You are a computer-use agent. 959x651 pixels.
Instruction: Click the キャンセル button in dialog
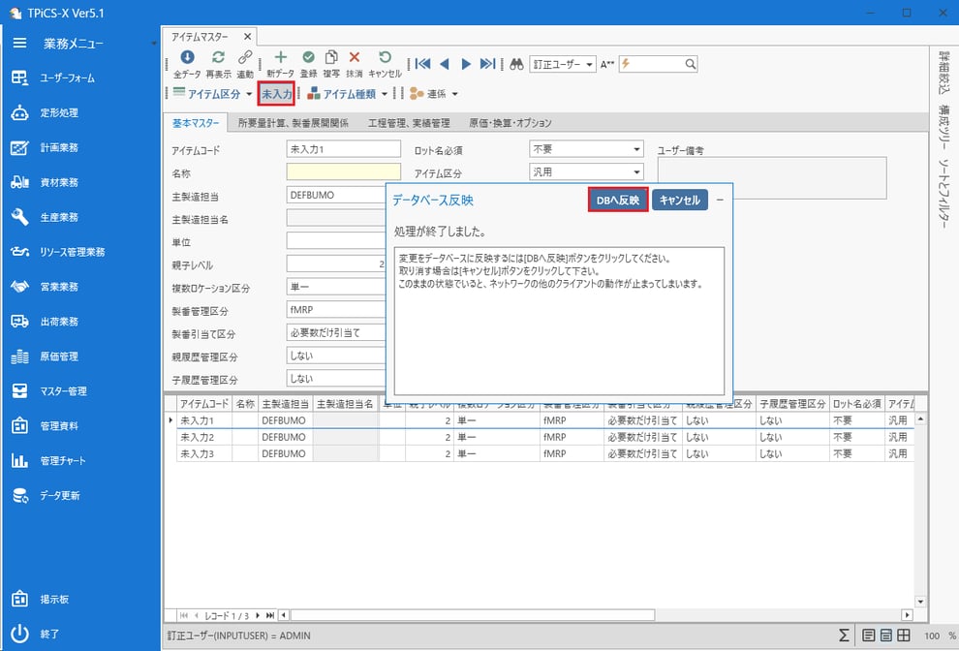click(x=679, y=201)
